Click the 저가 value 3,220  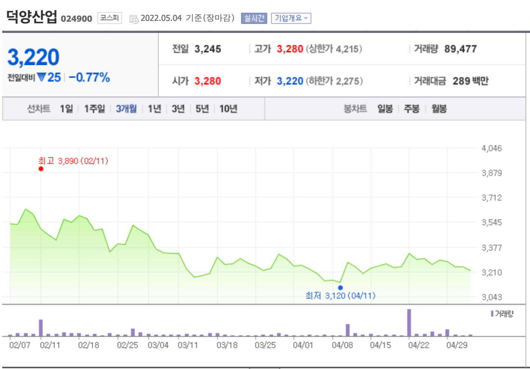(290, 81)
